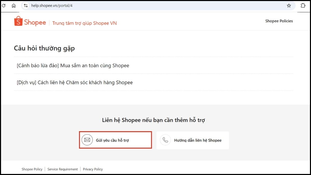This screenshot has height=175, width=311.
Task: Open the Service Requirement footer link
Action: (62, 169)
